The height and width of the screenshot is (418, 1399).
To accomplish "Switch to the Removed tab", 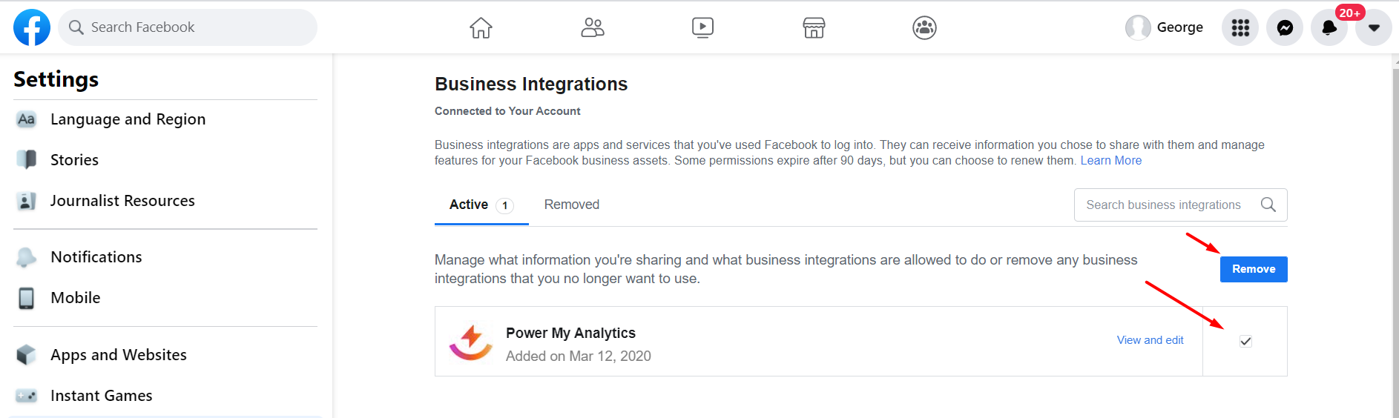I will pos(571,205).
